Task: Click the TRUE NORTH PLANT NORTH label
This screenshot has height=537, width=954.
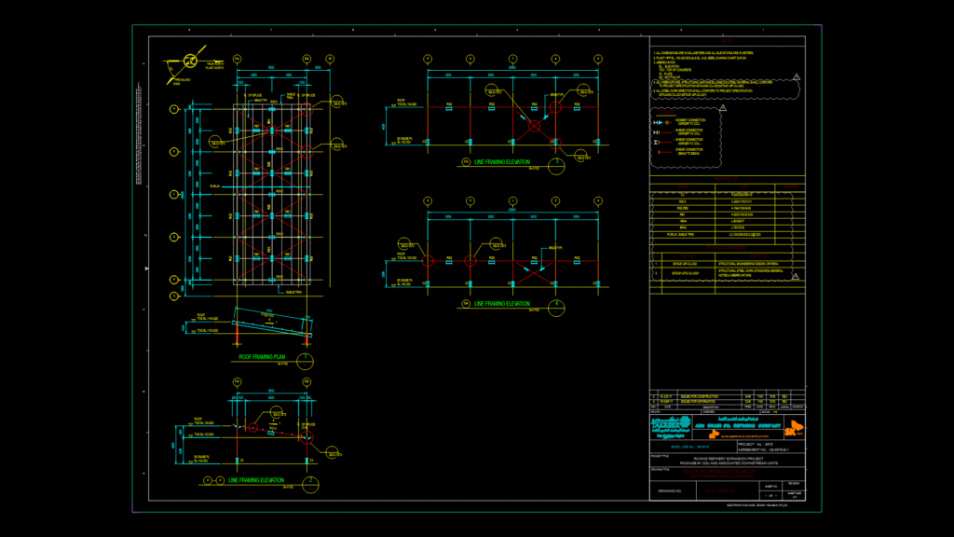Action: click(x=215, y=66)
